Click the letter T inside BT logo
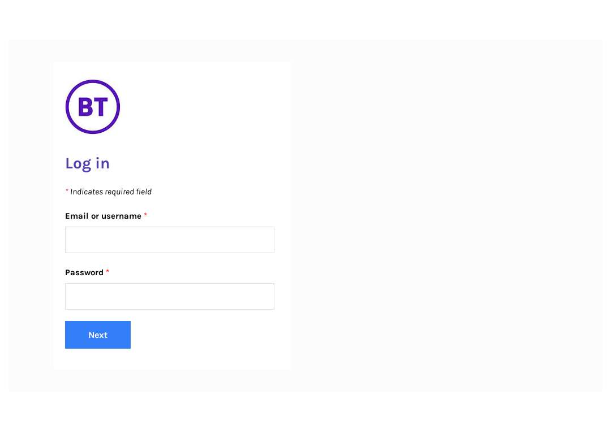 pyautogui.click(x=101, y=107)
